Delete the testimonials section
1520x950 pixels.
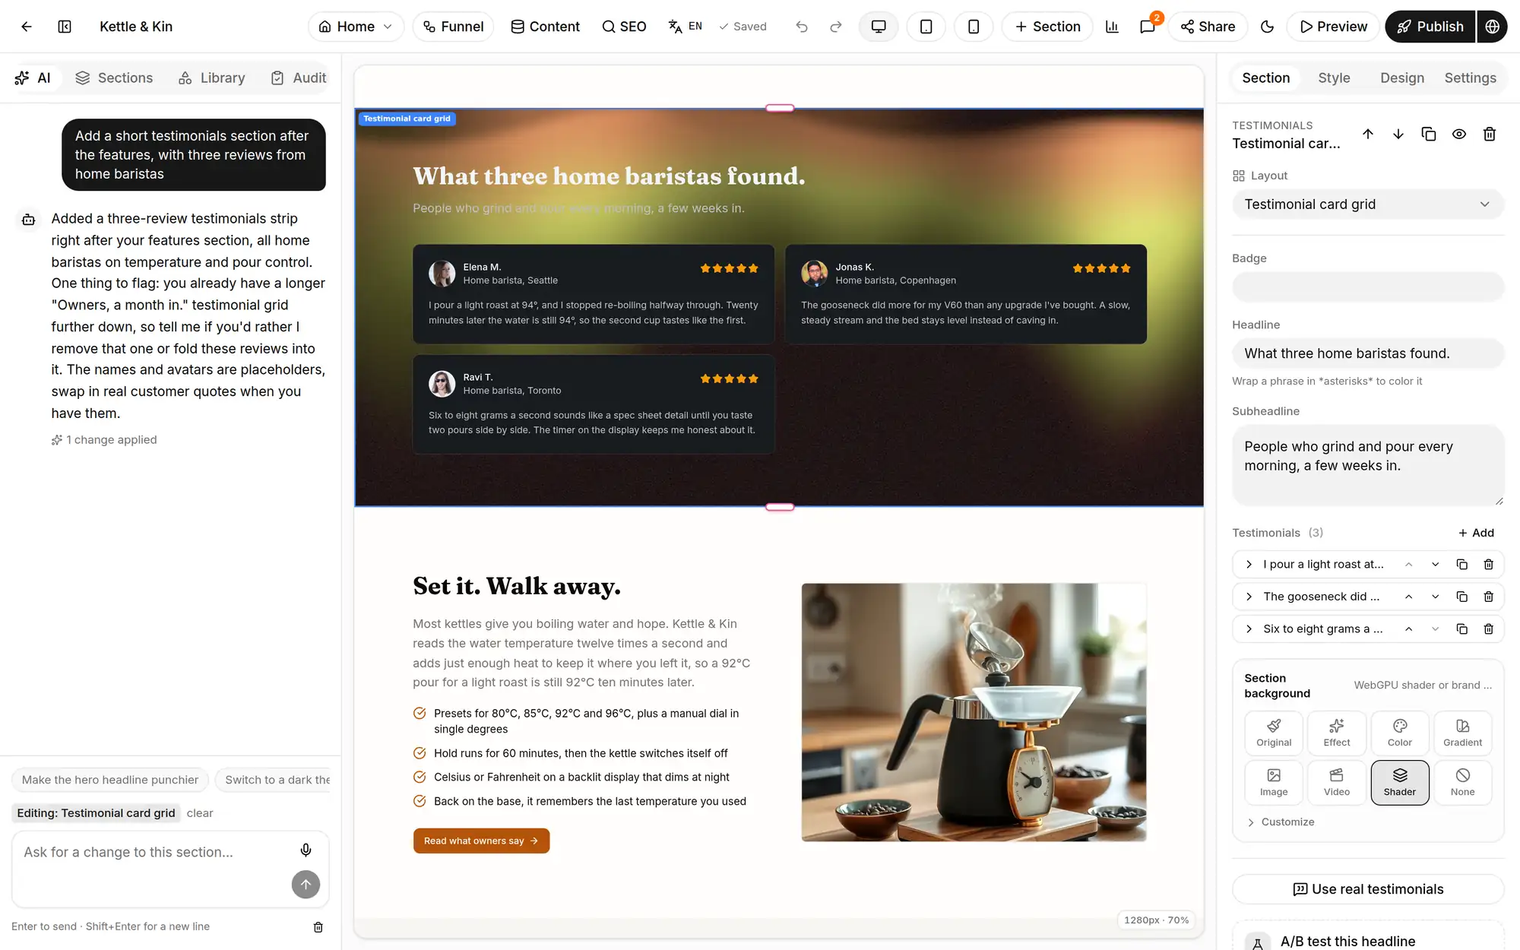(x=1490, y=134)
